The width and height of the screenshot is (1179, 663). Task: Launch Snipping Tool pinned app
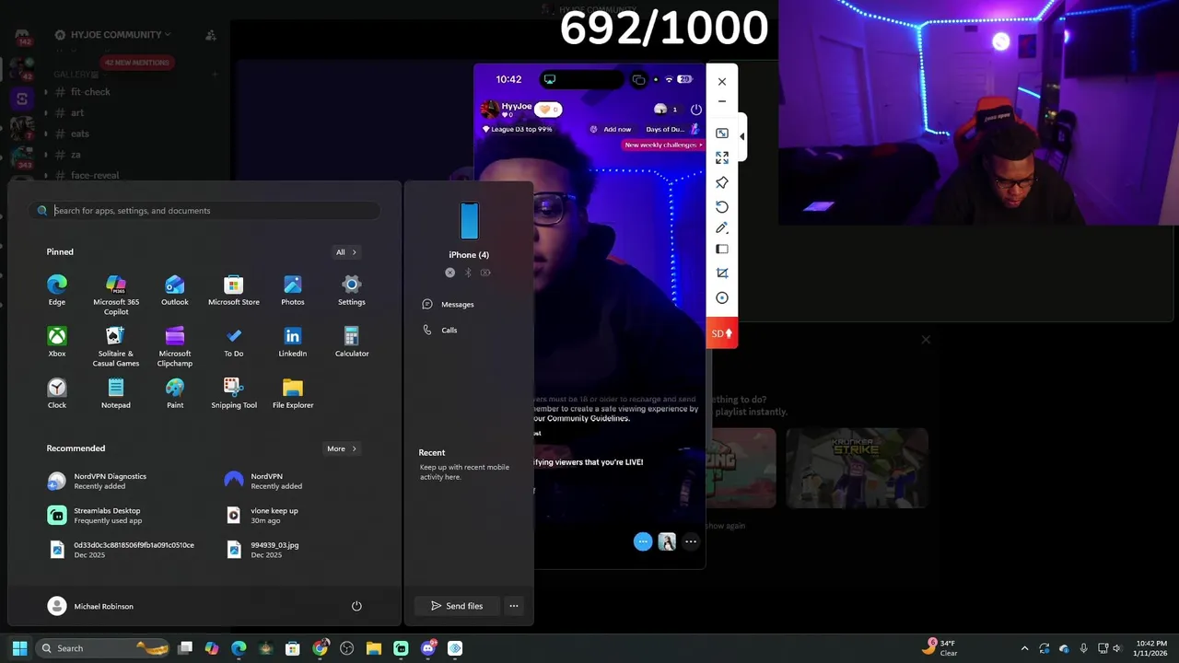click(x=234, y=392)
